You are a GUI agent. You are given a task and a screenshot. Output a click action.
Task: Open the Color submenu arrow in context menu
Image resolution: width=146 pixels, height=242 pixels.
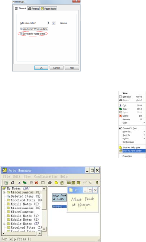[x=144, y=122]
